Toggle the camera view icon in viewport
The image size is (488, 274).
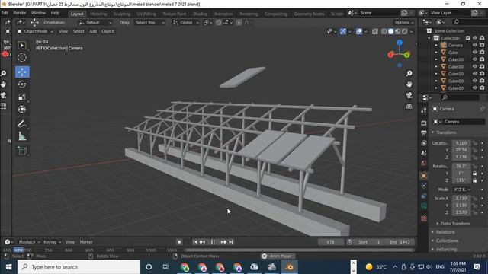(x=409, y=95)
